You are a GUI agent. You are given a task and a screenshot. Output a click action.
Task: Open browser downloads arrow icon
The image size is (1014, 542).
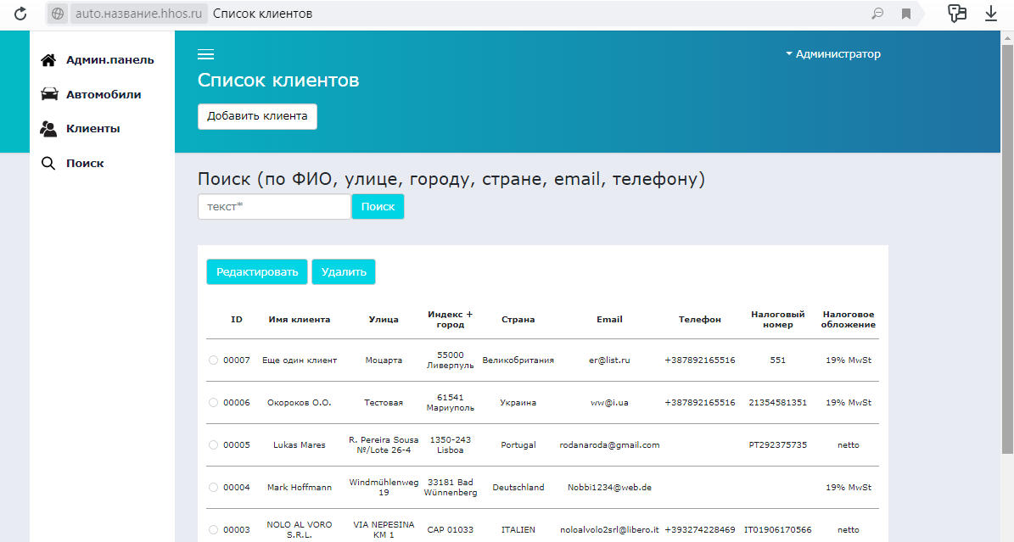[991, 14]
